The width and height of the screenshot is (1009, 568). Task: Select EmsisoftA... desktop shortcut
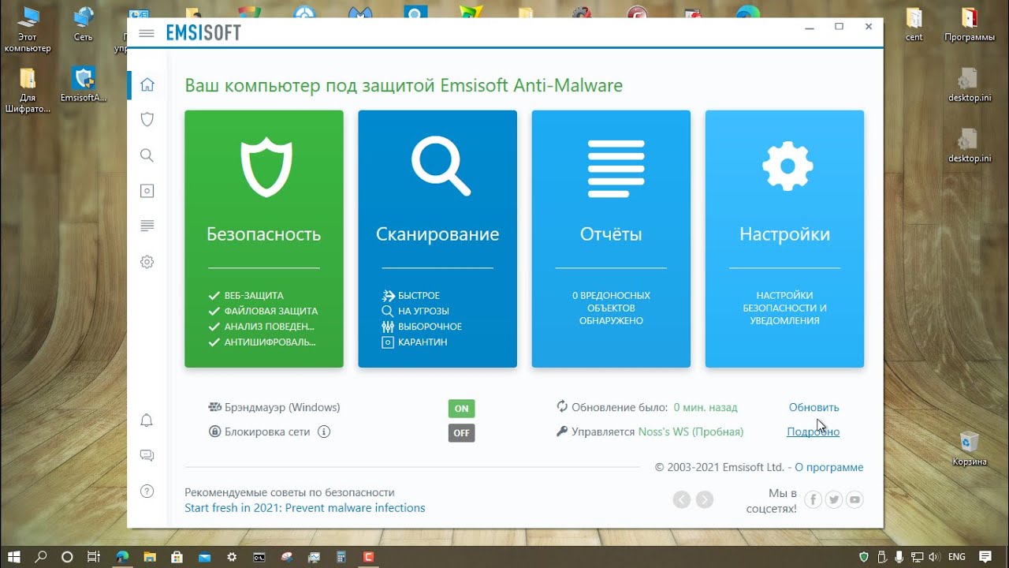coord(83,84)
